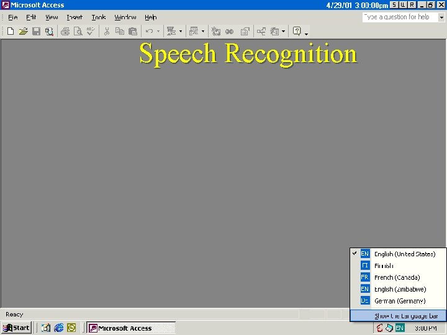Viewport: 447px width, 335px height.
Task: Open the View menu
Action: coord(52,17)
